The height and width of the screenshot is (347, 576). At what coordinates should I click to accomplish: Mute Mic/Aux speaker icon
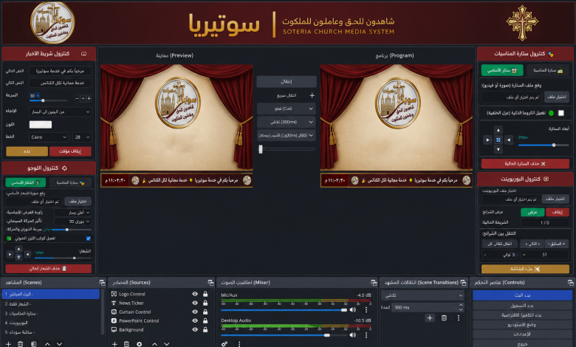click(353, 310)
